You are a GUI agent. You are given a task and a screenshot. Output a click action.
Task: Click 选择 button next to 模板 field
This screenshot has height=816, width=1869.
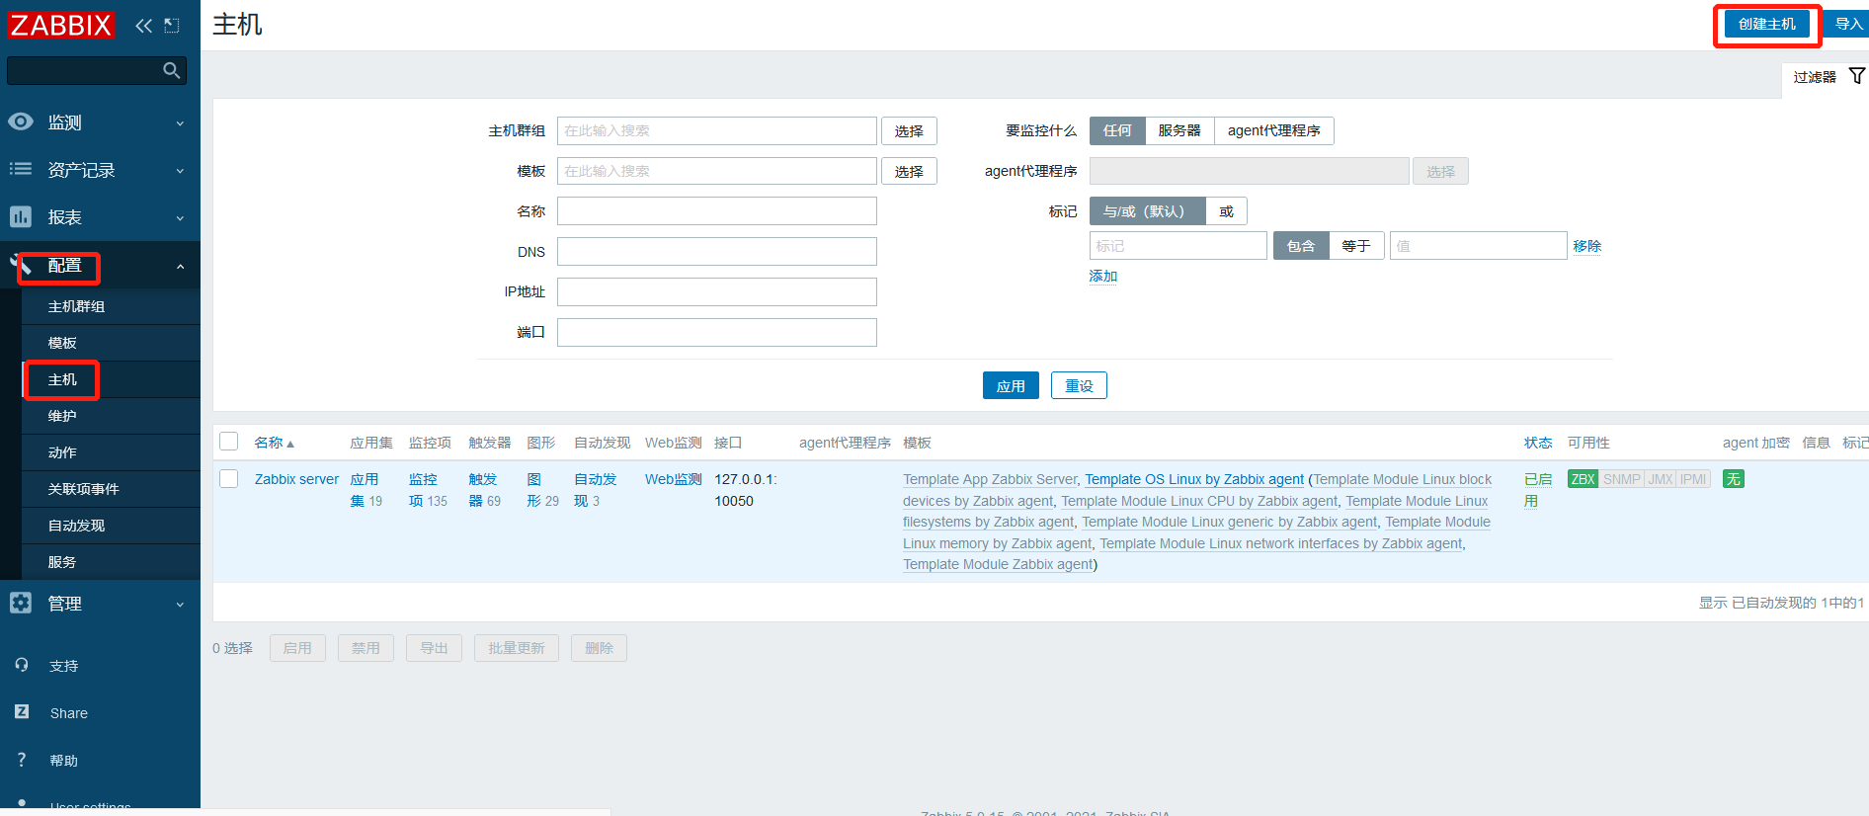(x=909, y=171)
